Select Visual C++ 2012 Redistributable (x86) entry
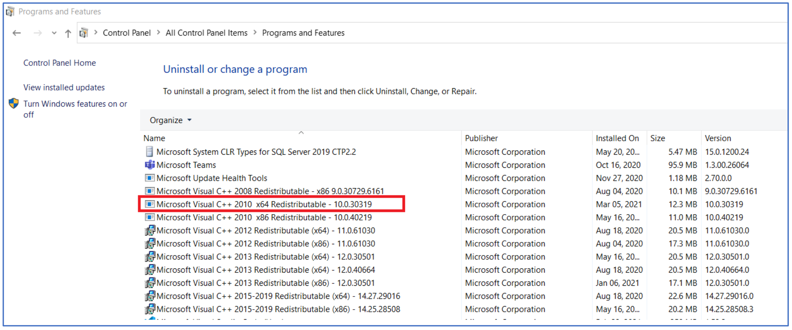 pyautogui.click(x=266, y=244)
